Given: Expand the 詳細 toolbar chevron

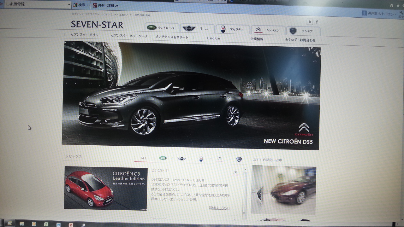Looking at the screenshot, I should coord(116,5).
